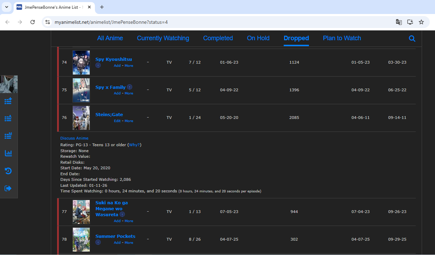Click Steins;Gate progress 1 / 24
435x255 pixels.
(x=195, y=118)
